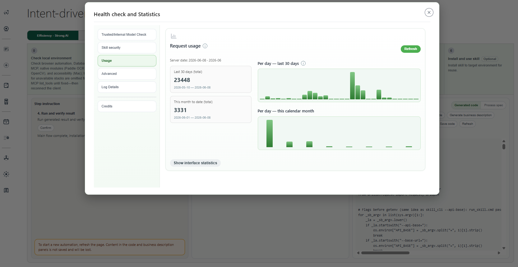Viewport: 518px width, 267px height.
Task: Switch to Generated code tab in background
Action: pyautogui.click(x=466, y=105)
